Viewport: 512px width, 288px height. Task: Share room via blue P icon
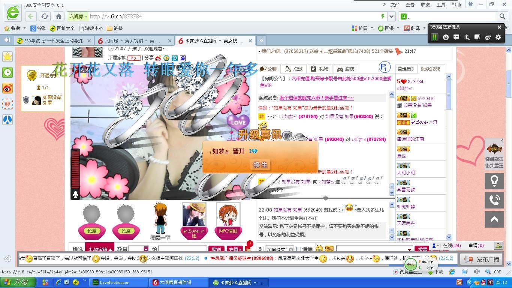pyautogui.click(x=174, y=58)
